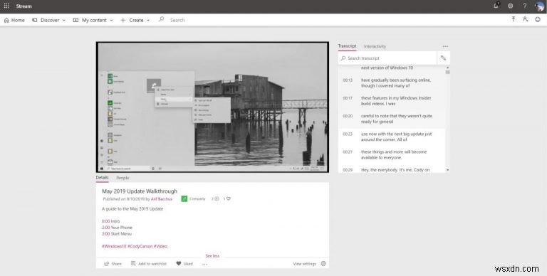This screenshot has height=276, width=547.
Task: Open the #CodyCarson hashtag
Action: tap(140, 246)
